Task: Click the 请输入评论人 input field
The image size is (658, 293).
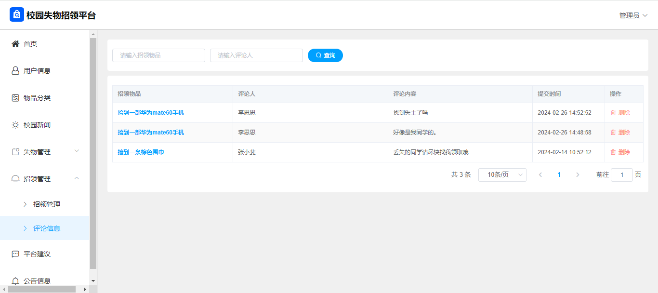Action: 256,55
